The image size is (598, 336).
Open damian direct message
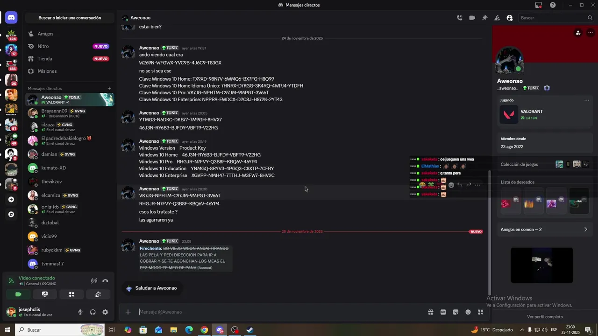(x=70, y=154)
